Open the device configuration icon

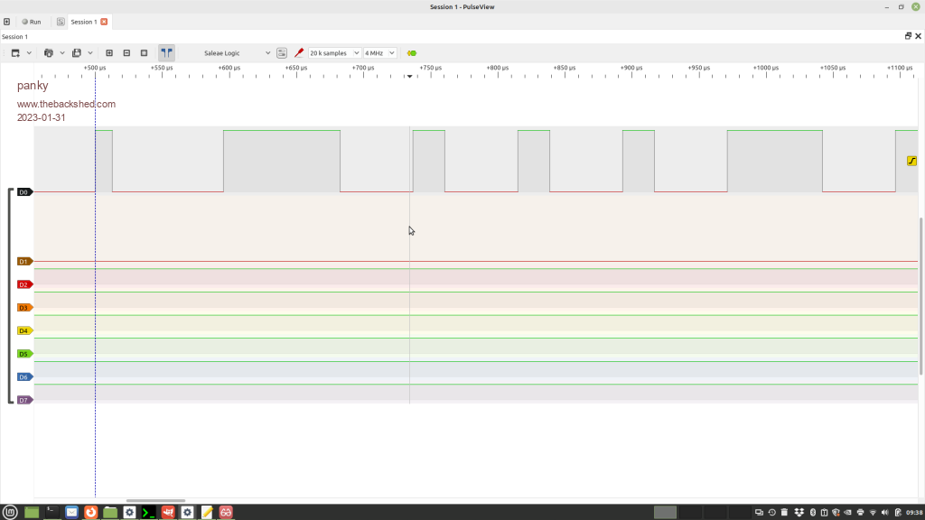click(282, 53)
